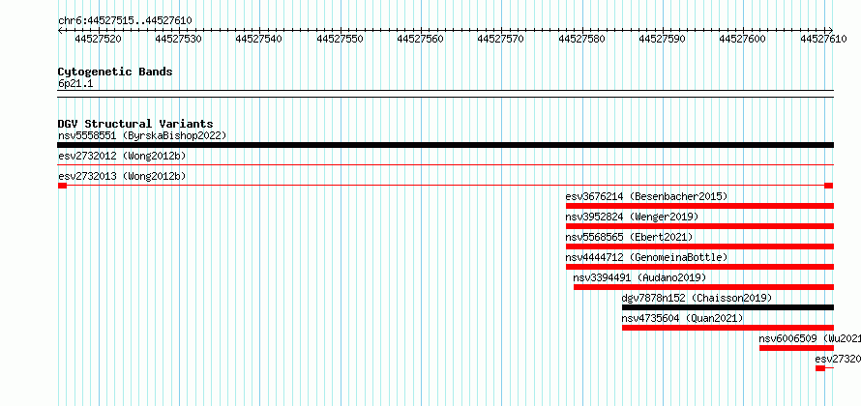The image size is (861, 406).
Task: Click ruler position 44527550
Action: 340,39
